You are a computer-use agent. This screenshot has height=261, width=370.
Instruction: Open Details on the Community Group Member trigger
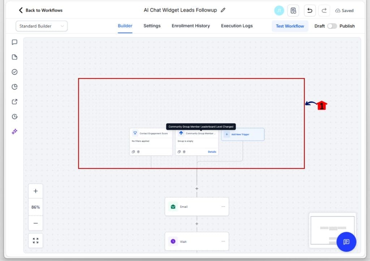(212, 152)
